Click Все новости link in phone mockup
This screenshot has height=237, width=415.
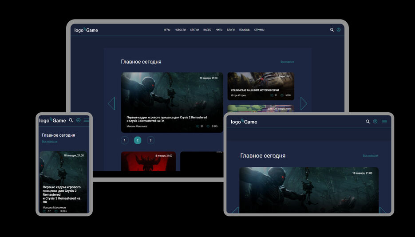coord(50,142)
